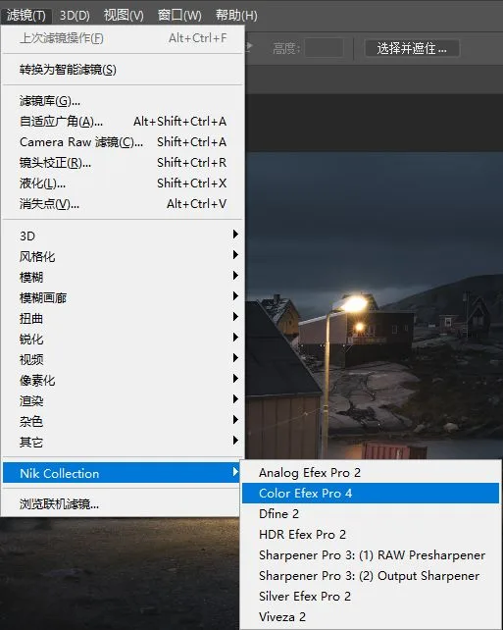Open the 视图 view menu

(124, 16)
